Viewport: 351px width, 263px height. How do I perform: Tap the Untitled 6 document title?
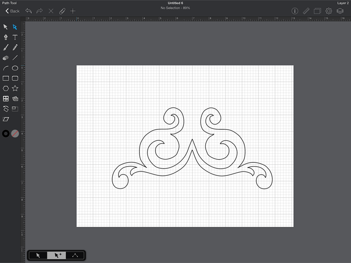[x=175, y=3]
